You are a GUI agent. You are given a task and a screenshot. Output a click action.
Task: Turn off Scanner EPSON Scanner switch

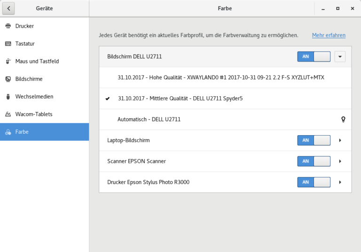tap(314, 161)
